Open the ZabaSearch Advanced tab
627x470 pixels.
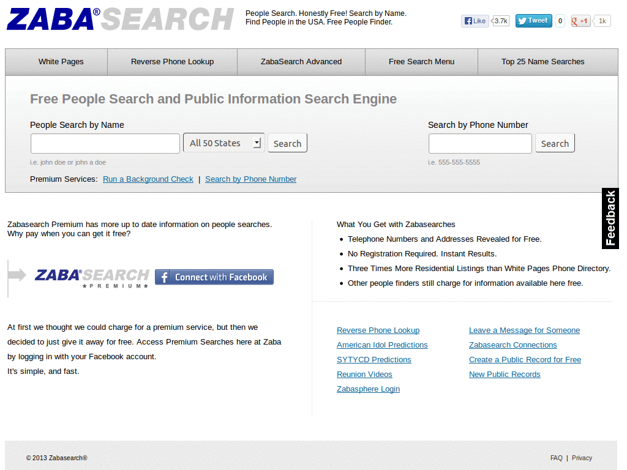click(301, 62)
